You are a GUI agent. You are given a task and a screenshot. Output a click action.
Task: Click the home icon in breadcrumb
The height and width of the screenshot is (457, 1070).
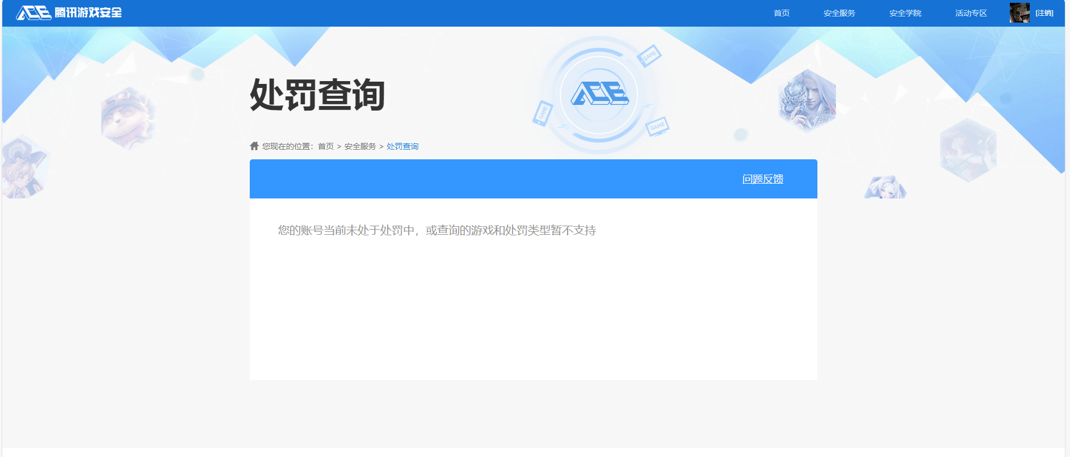point(254,146)
